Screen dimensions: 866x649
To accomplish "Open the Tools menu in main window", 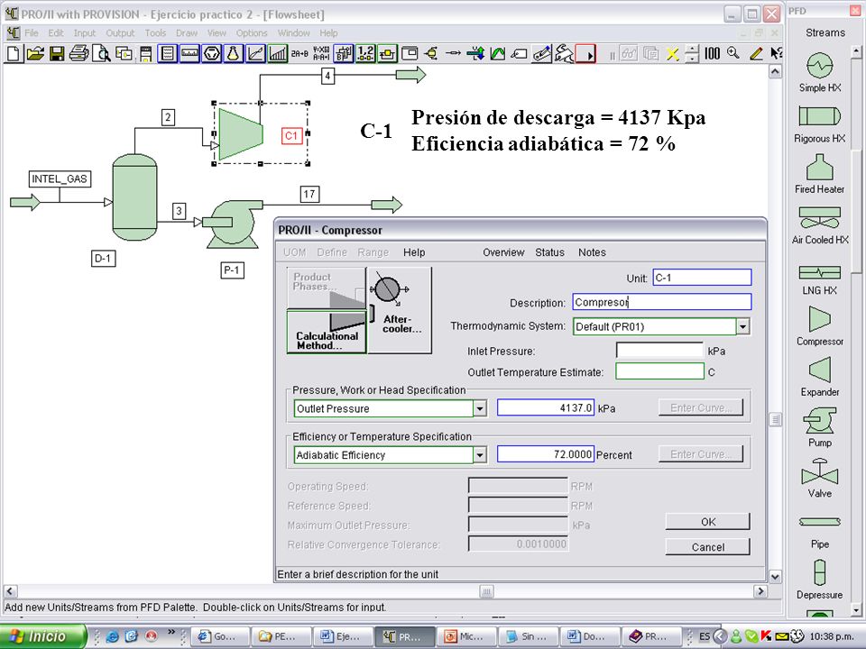I will pyautogui.click(x=155, y=33).
